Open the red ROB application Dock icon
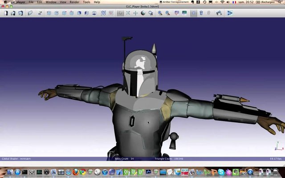The height and width of the screenshot is (178, 285). click(185, 172)
